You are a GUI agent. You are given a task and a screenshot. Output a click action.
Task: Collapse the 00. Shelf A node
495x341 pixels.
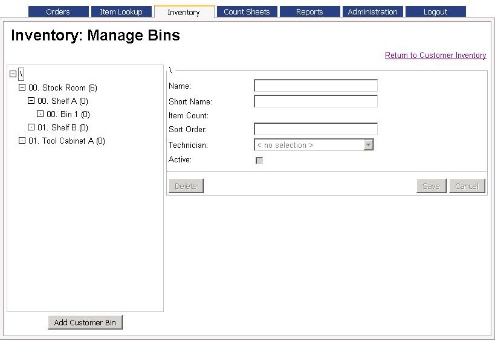pos(31,101)
